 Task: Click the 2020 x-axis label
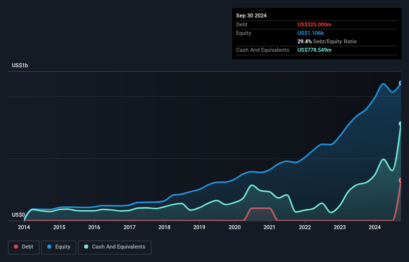click(x=235, y=227)
